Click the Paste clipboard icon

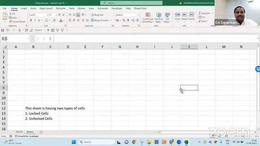point(5,15)
